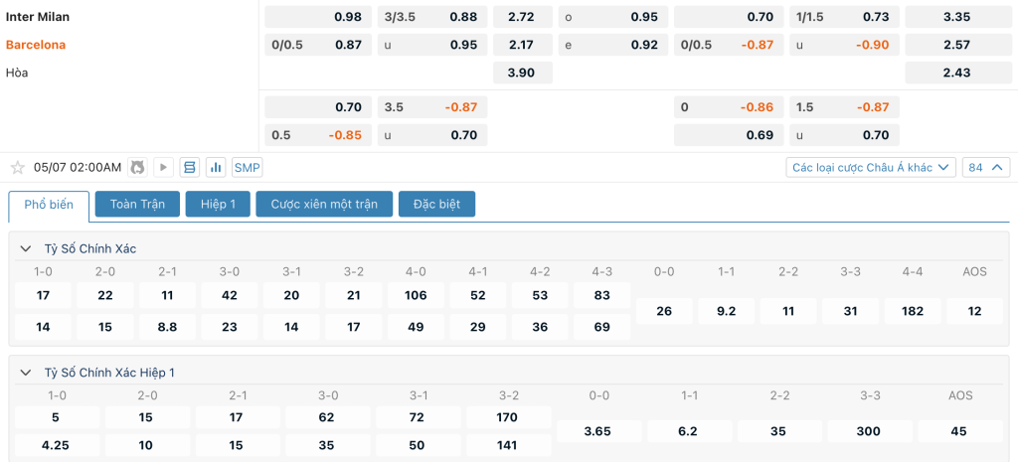This screenshot has width=1018, height=462.
Task: Click the SMP icon button
Action: pyautogui.click(x=248, y=168)
